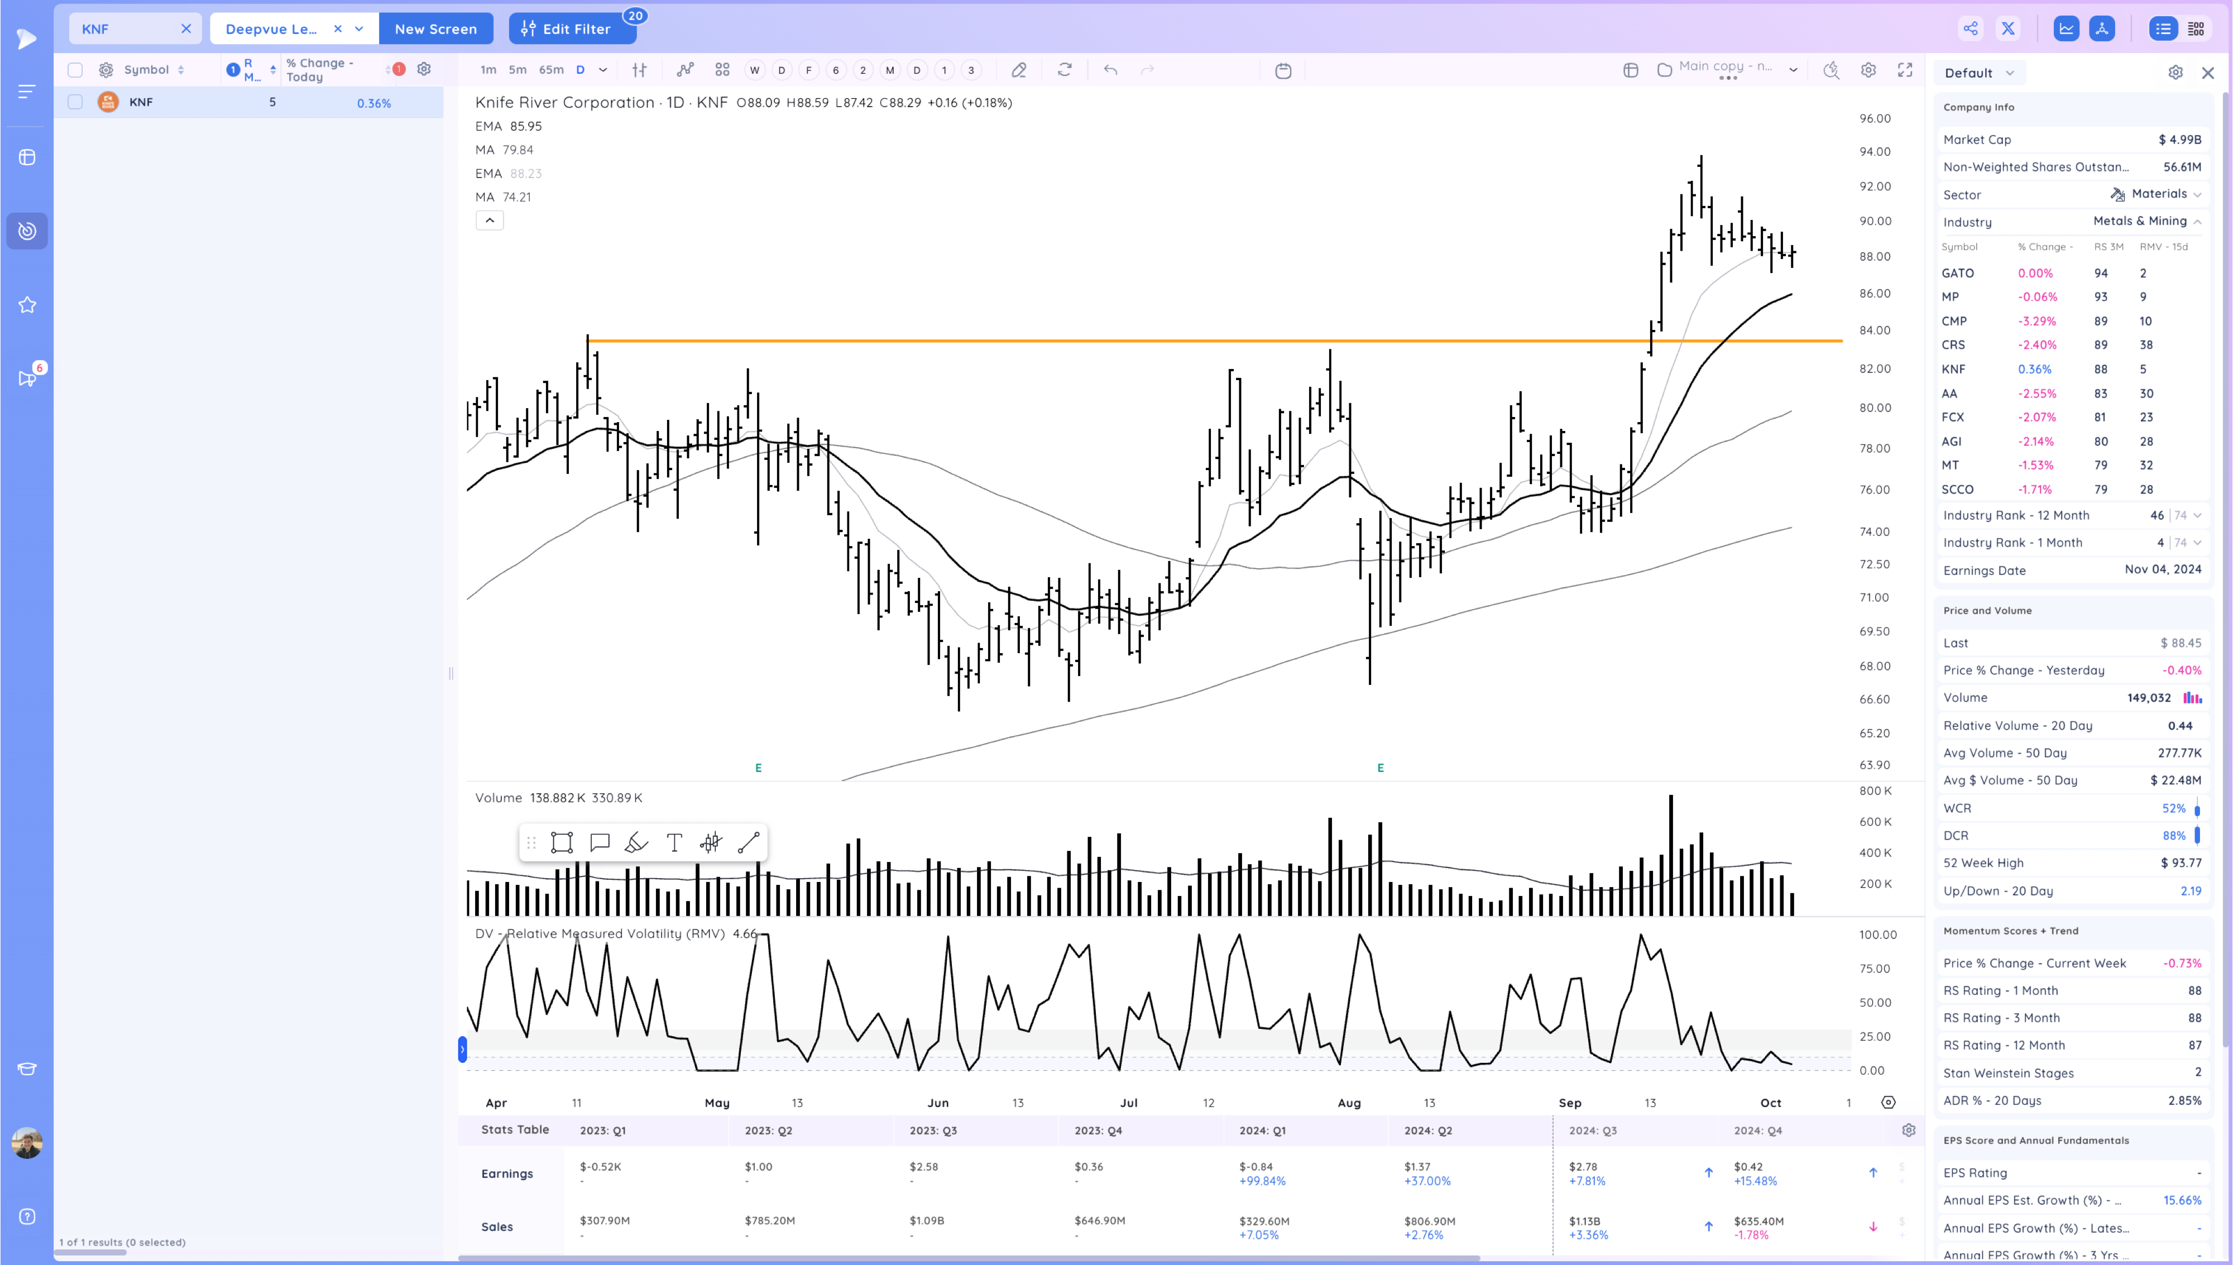
Task: Check the KNF row checkbox
Action: point(75,103)
